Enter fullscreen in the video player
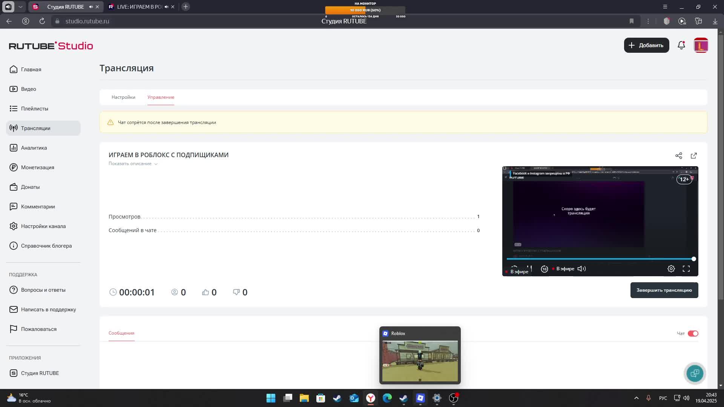Viewport: 724px width, 407px height. click(x=686, y=269)
